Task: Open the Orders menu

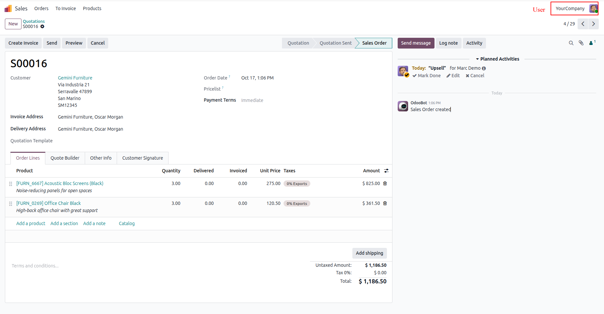Action: 41,8
